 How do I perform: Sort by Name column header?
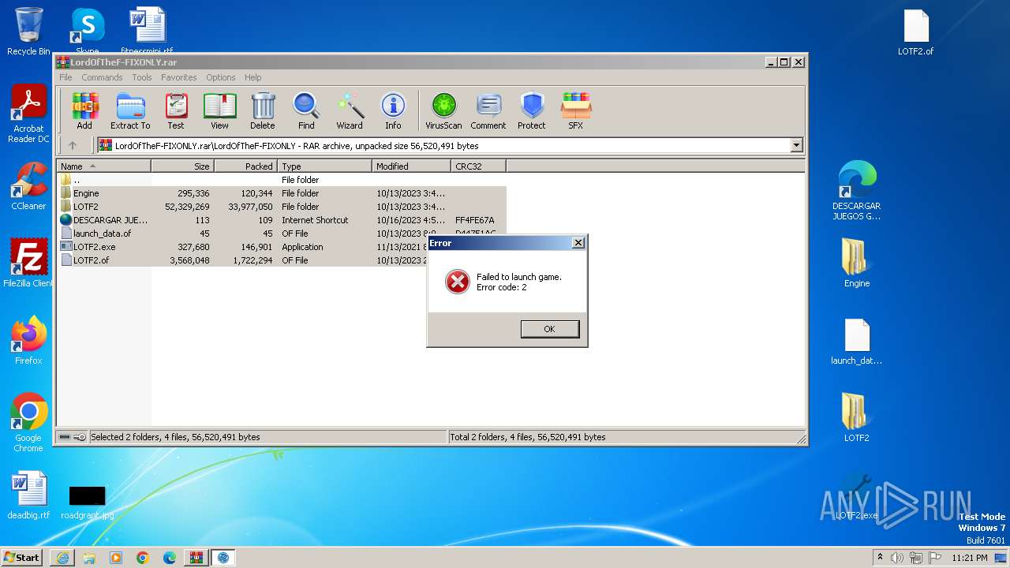[x=104, y=166]
